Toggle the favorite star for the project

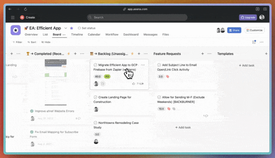click(x=72, y=28)
